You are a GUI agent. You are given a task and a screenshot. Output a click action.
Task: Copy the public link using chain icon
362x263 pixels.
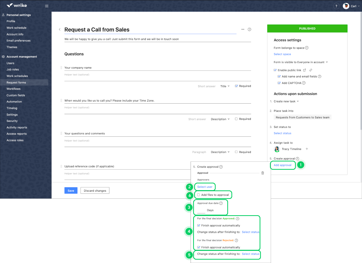point(311,70)
